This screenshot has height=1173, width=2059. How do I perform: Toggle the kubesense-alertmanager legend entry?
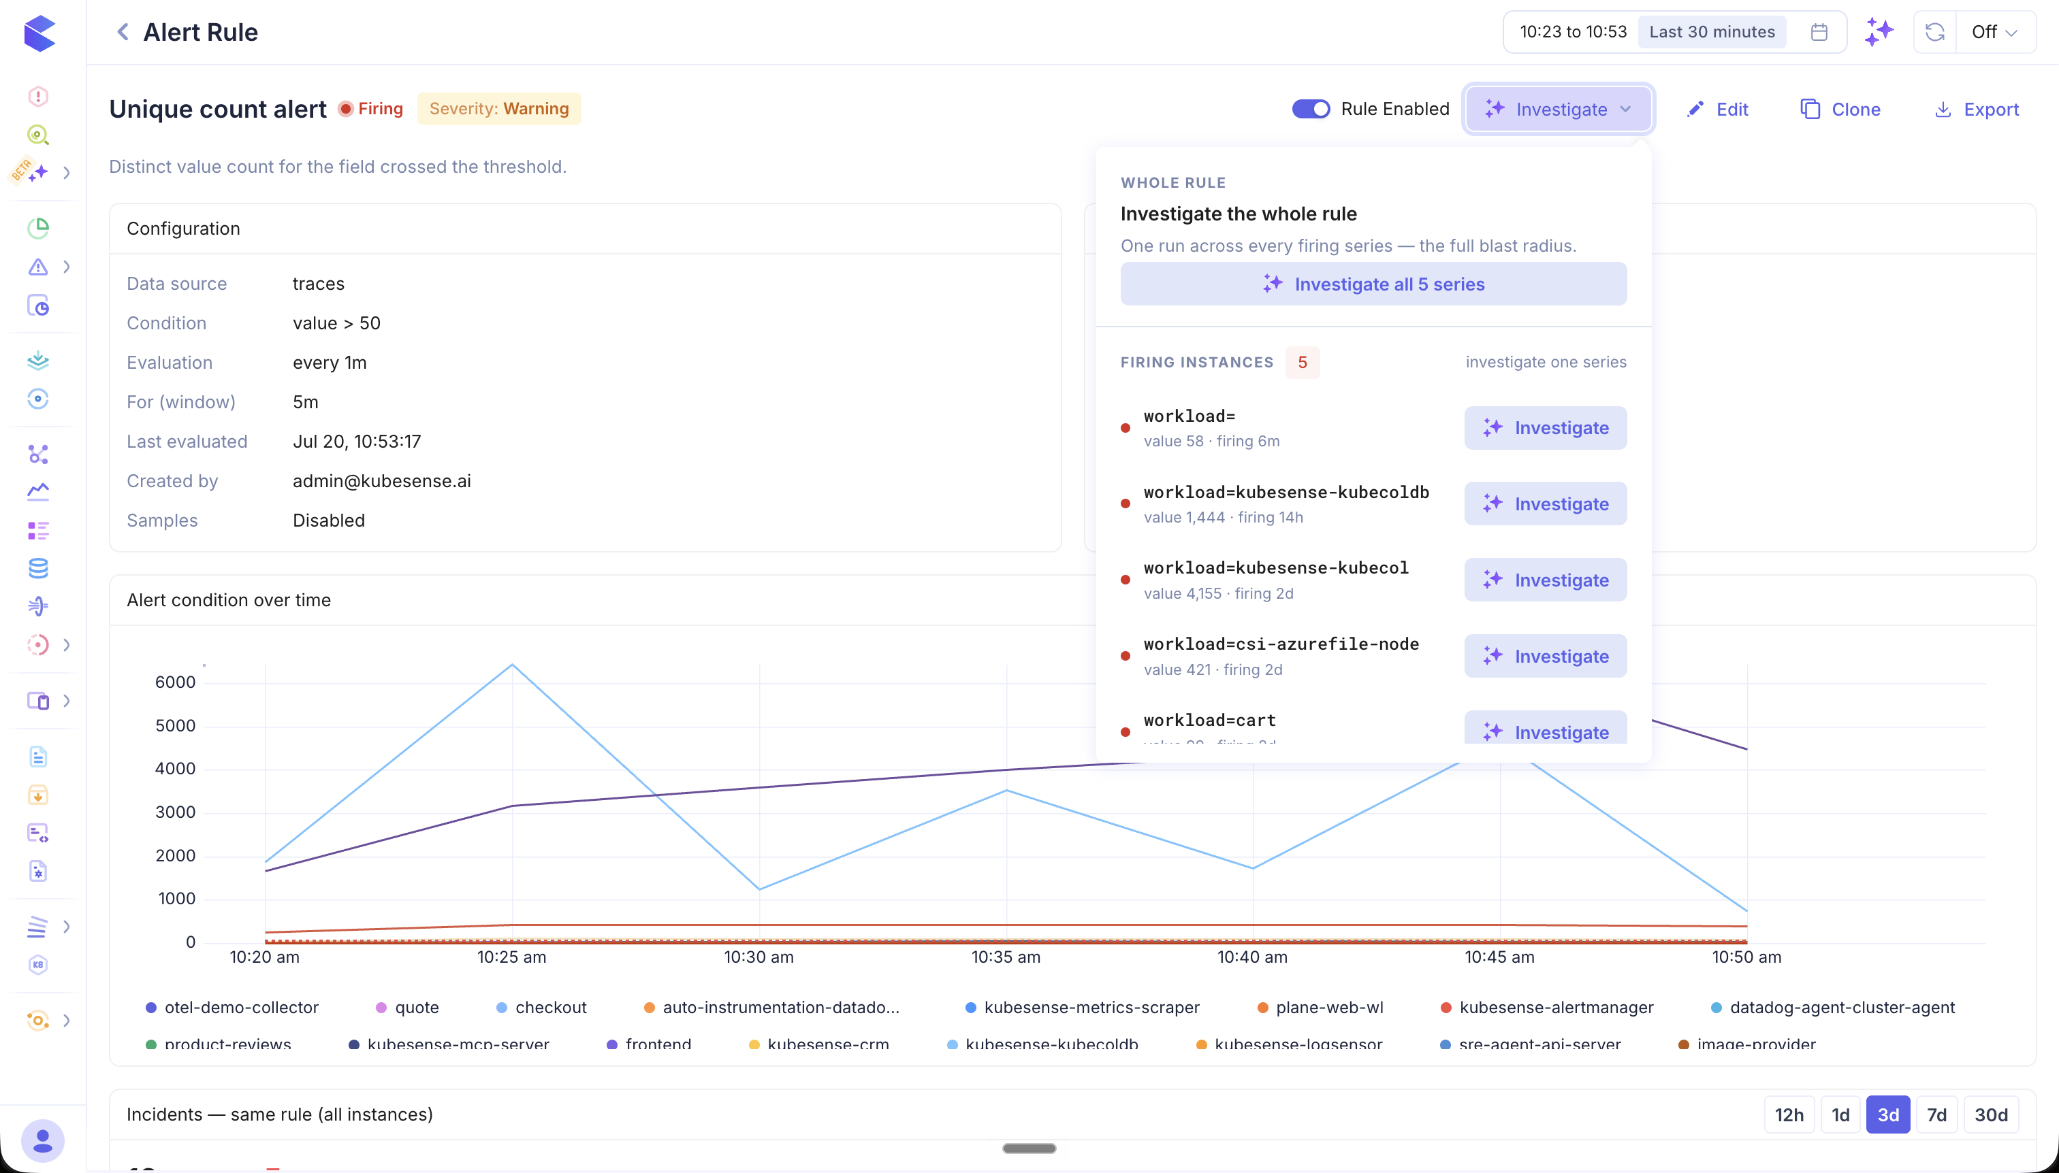pos(1546,1007)
